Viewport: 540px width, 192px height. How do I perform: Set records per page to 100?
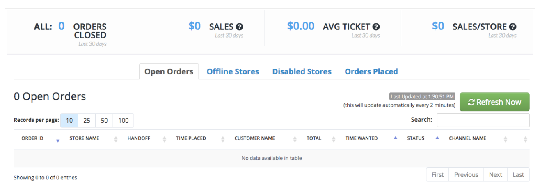[123, 121]
